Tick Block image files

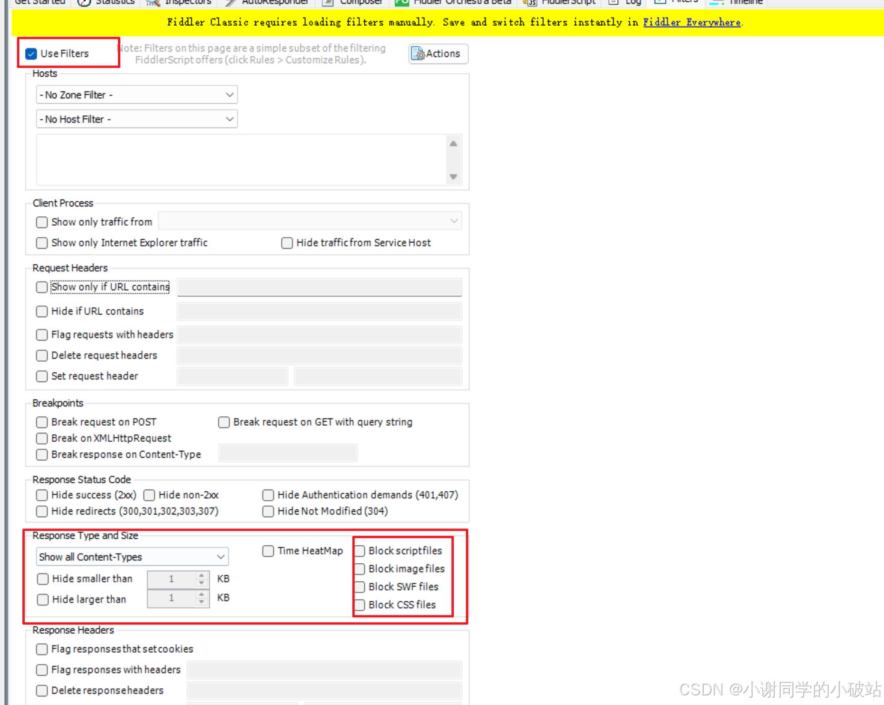point(359,569)
